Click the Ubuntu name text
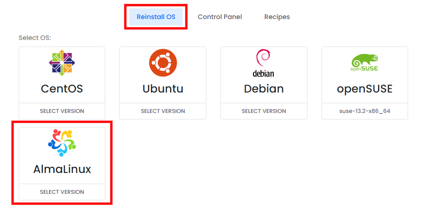 163,89
